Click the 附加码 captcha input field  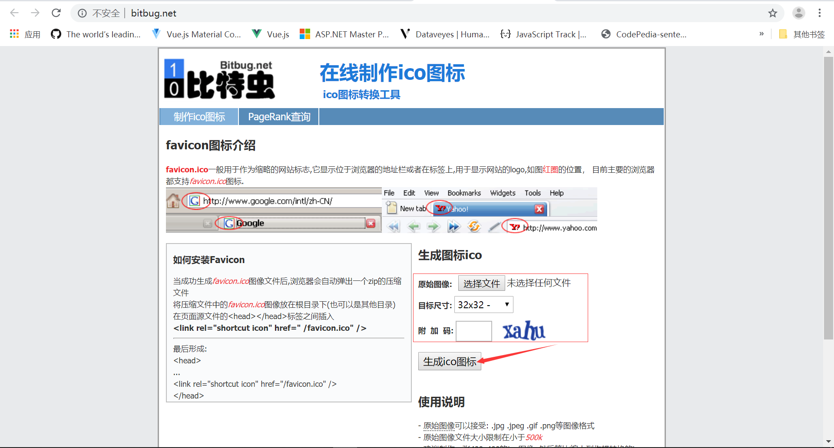tap(473, 331)
